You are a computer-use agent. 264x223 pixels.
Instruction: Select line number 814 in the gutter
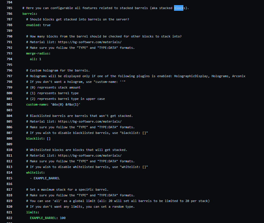click(x=9, y=172)
